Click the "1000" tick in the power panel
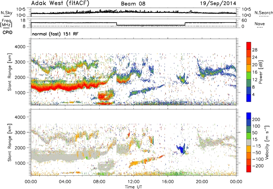 20,92
